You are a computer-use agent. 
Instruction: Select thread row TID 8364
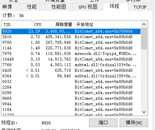tap(71, 76)
